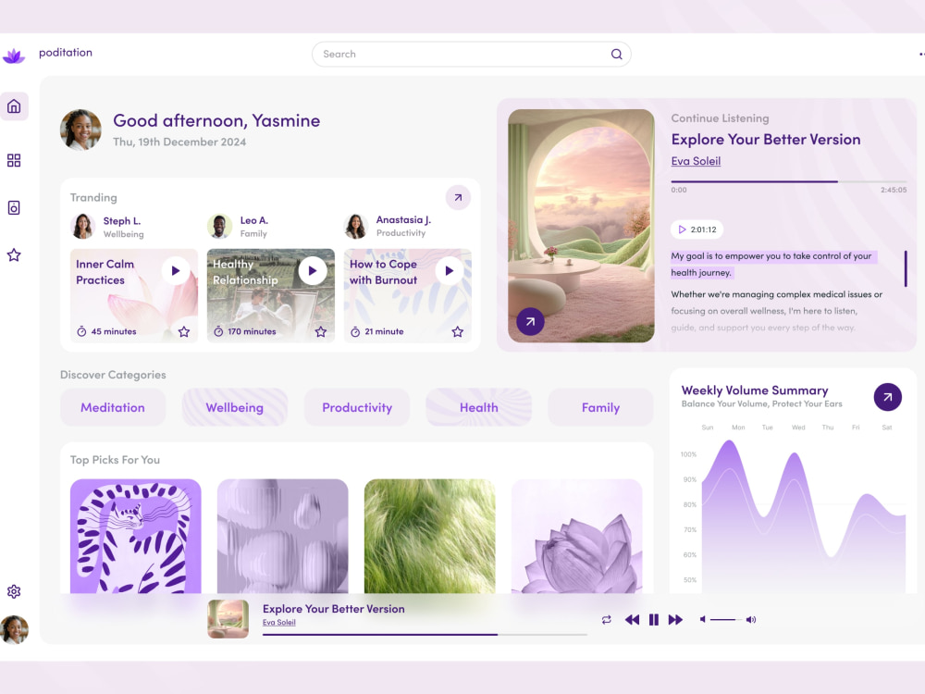Click the 170 minutes timer icon
This screenshot has height=694, width=925.
pyautogui.click(x=218, y=331)
